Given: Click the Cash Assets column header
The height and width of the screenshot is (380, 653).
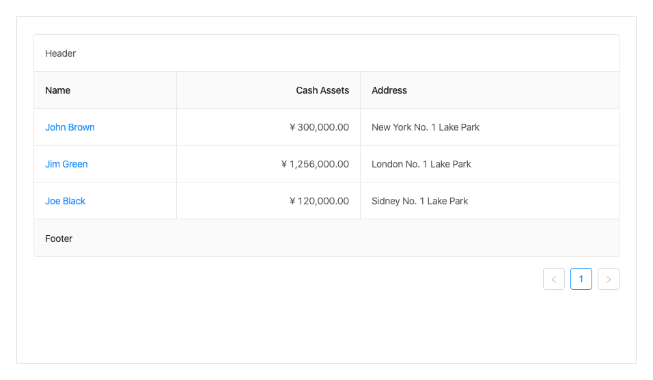Looking at the screenshot, I should (322, 90).
